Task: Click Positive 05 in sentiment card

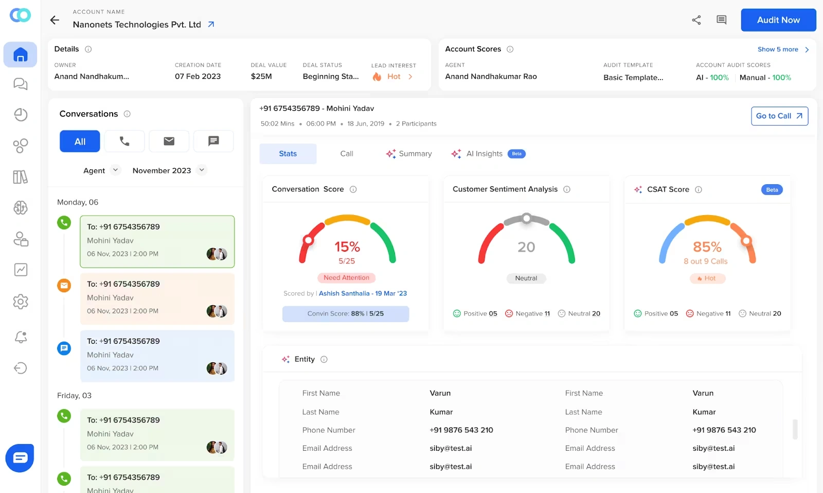Action: coord(475,313)
